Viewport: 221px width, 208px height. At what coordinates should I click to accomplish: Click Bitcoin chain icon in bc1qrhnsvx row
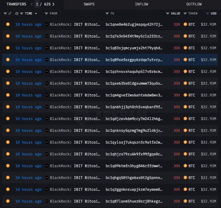8,71
